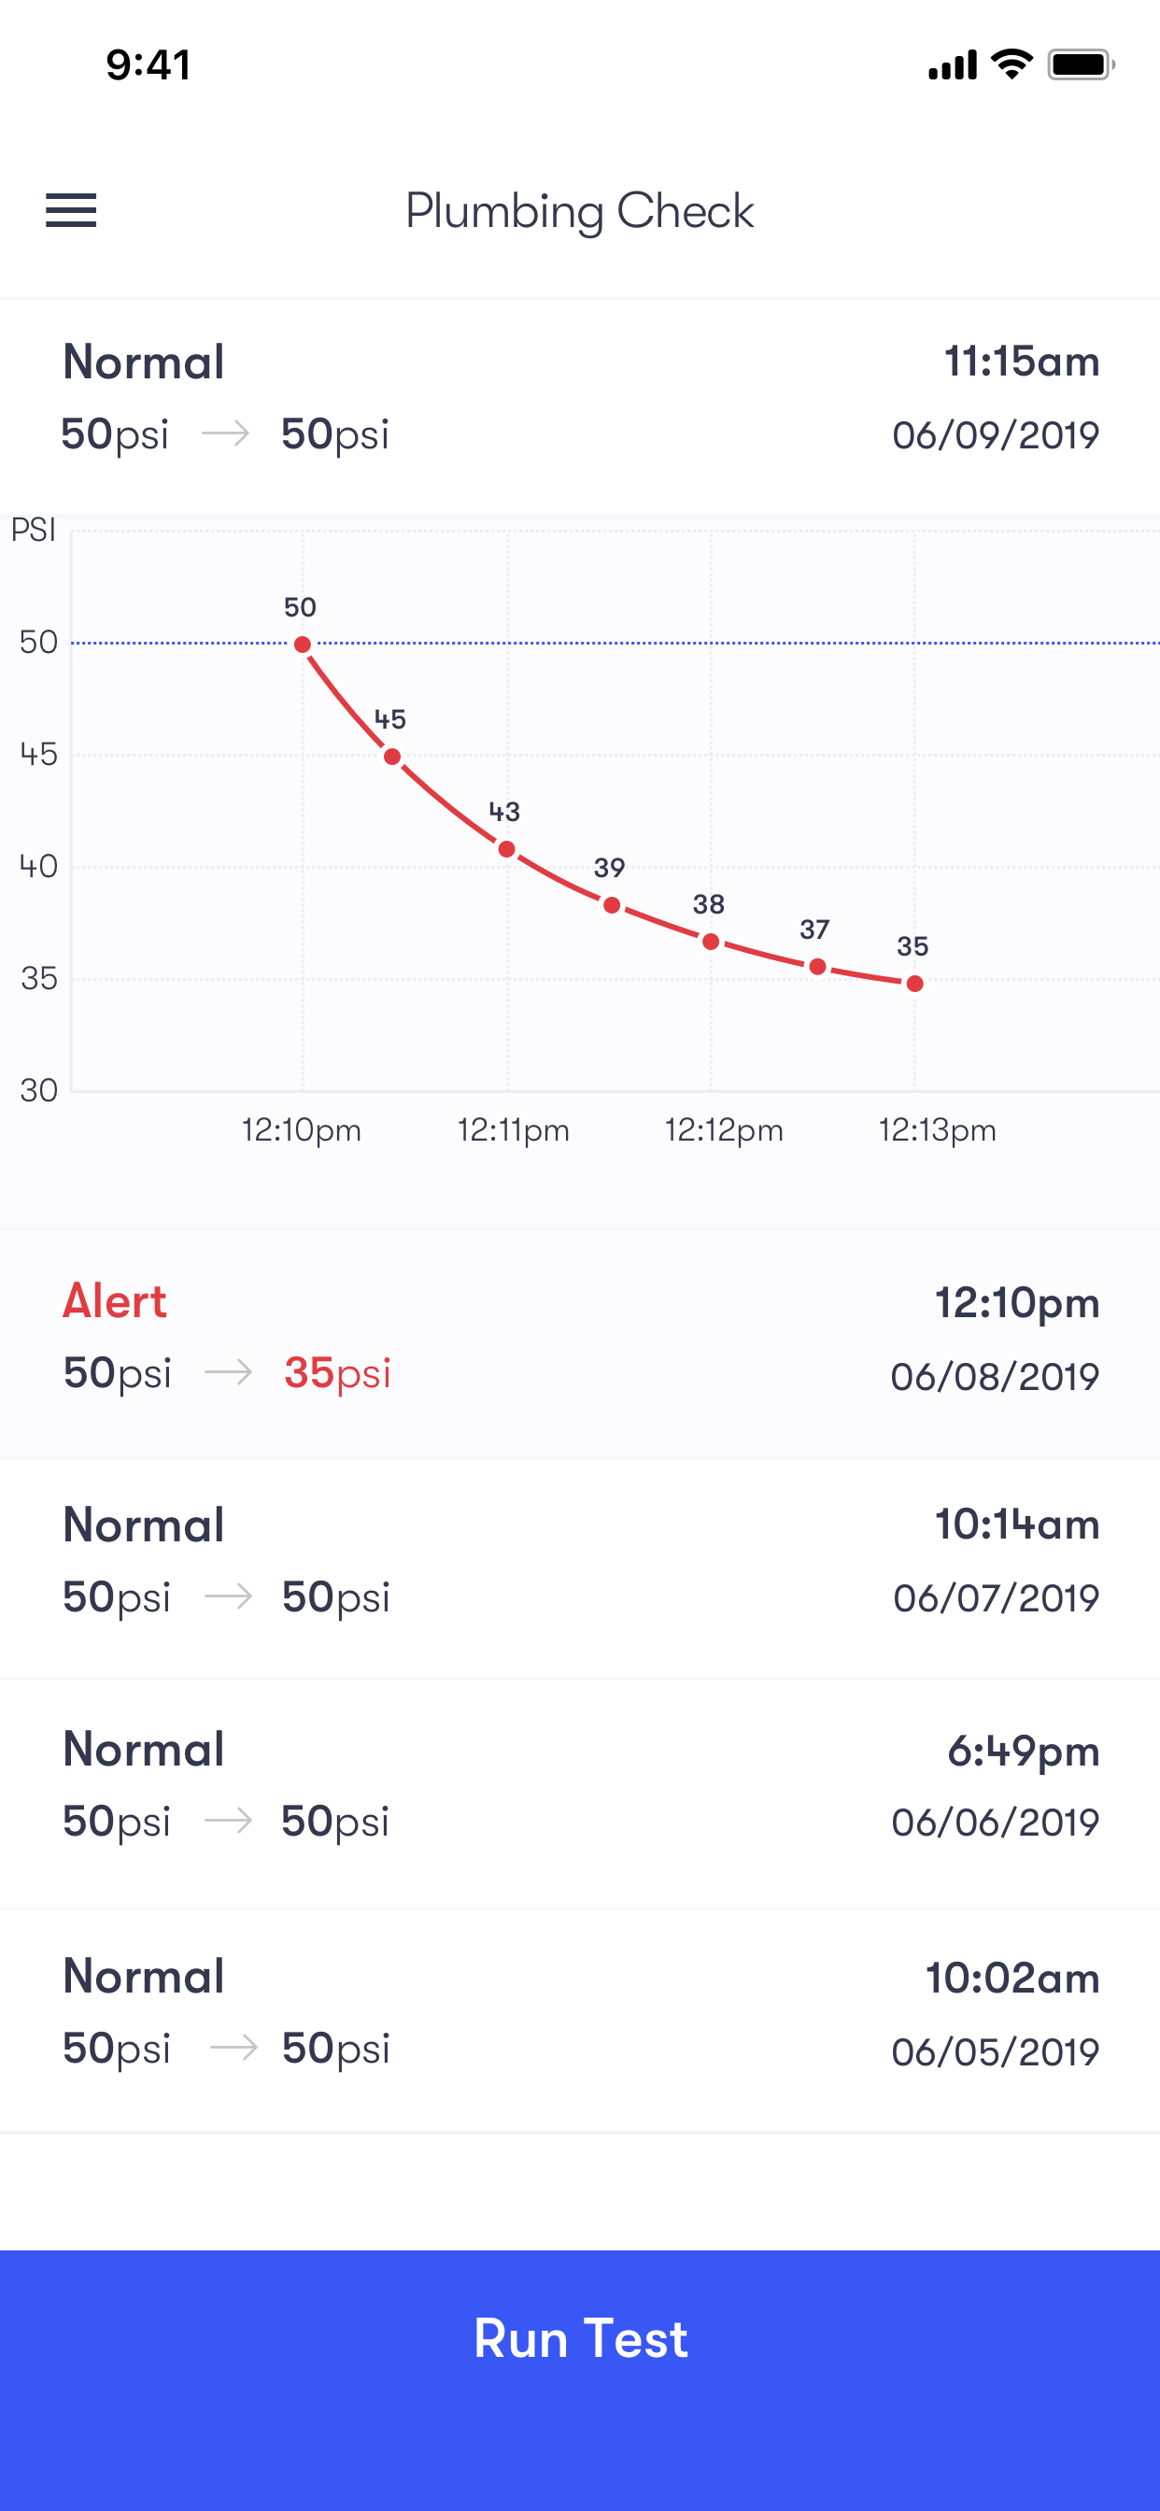Tap the Run Test button
1160x2511 pixels.
click(x=580, y=2339)
